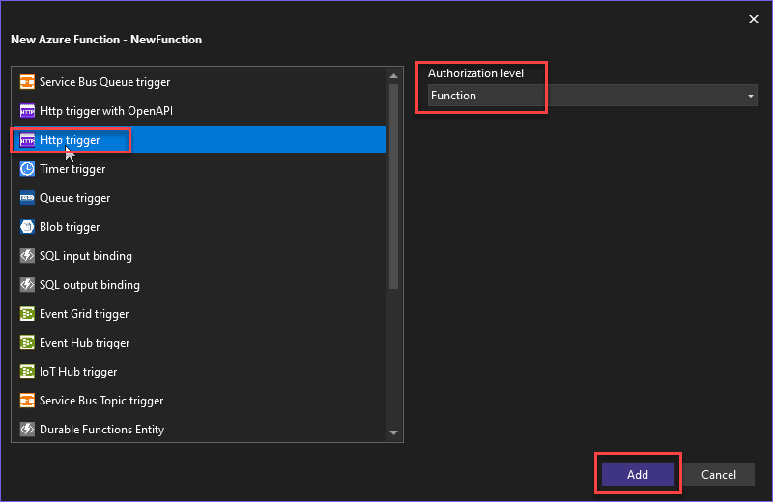Viewport: 773px width, 502px height.
Task: Click the Event Grid trigger icon
Action: click(x=27, y=314)
